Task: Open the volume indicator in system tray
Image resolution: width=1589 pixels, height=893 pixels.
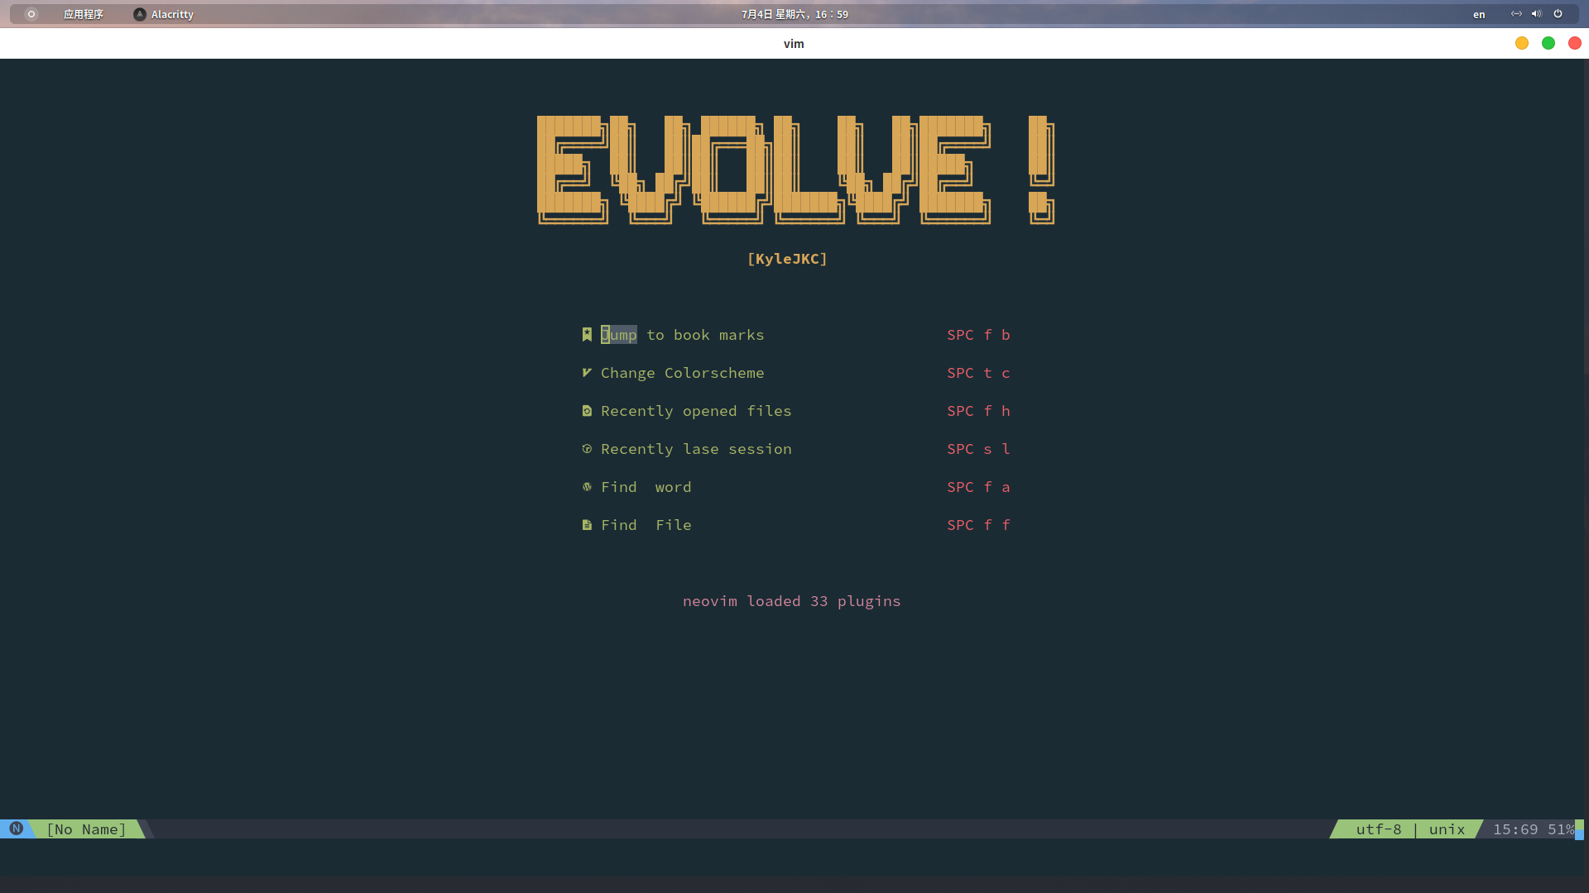Action: pyautogui.click(x=1537, y=14)
